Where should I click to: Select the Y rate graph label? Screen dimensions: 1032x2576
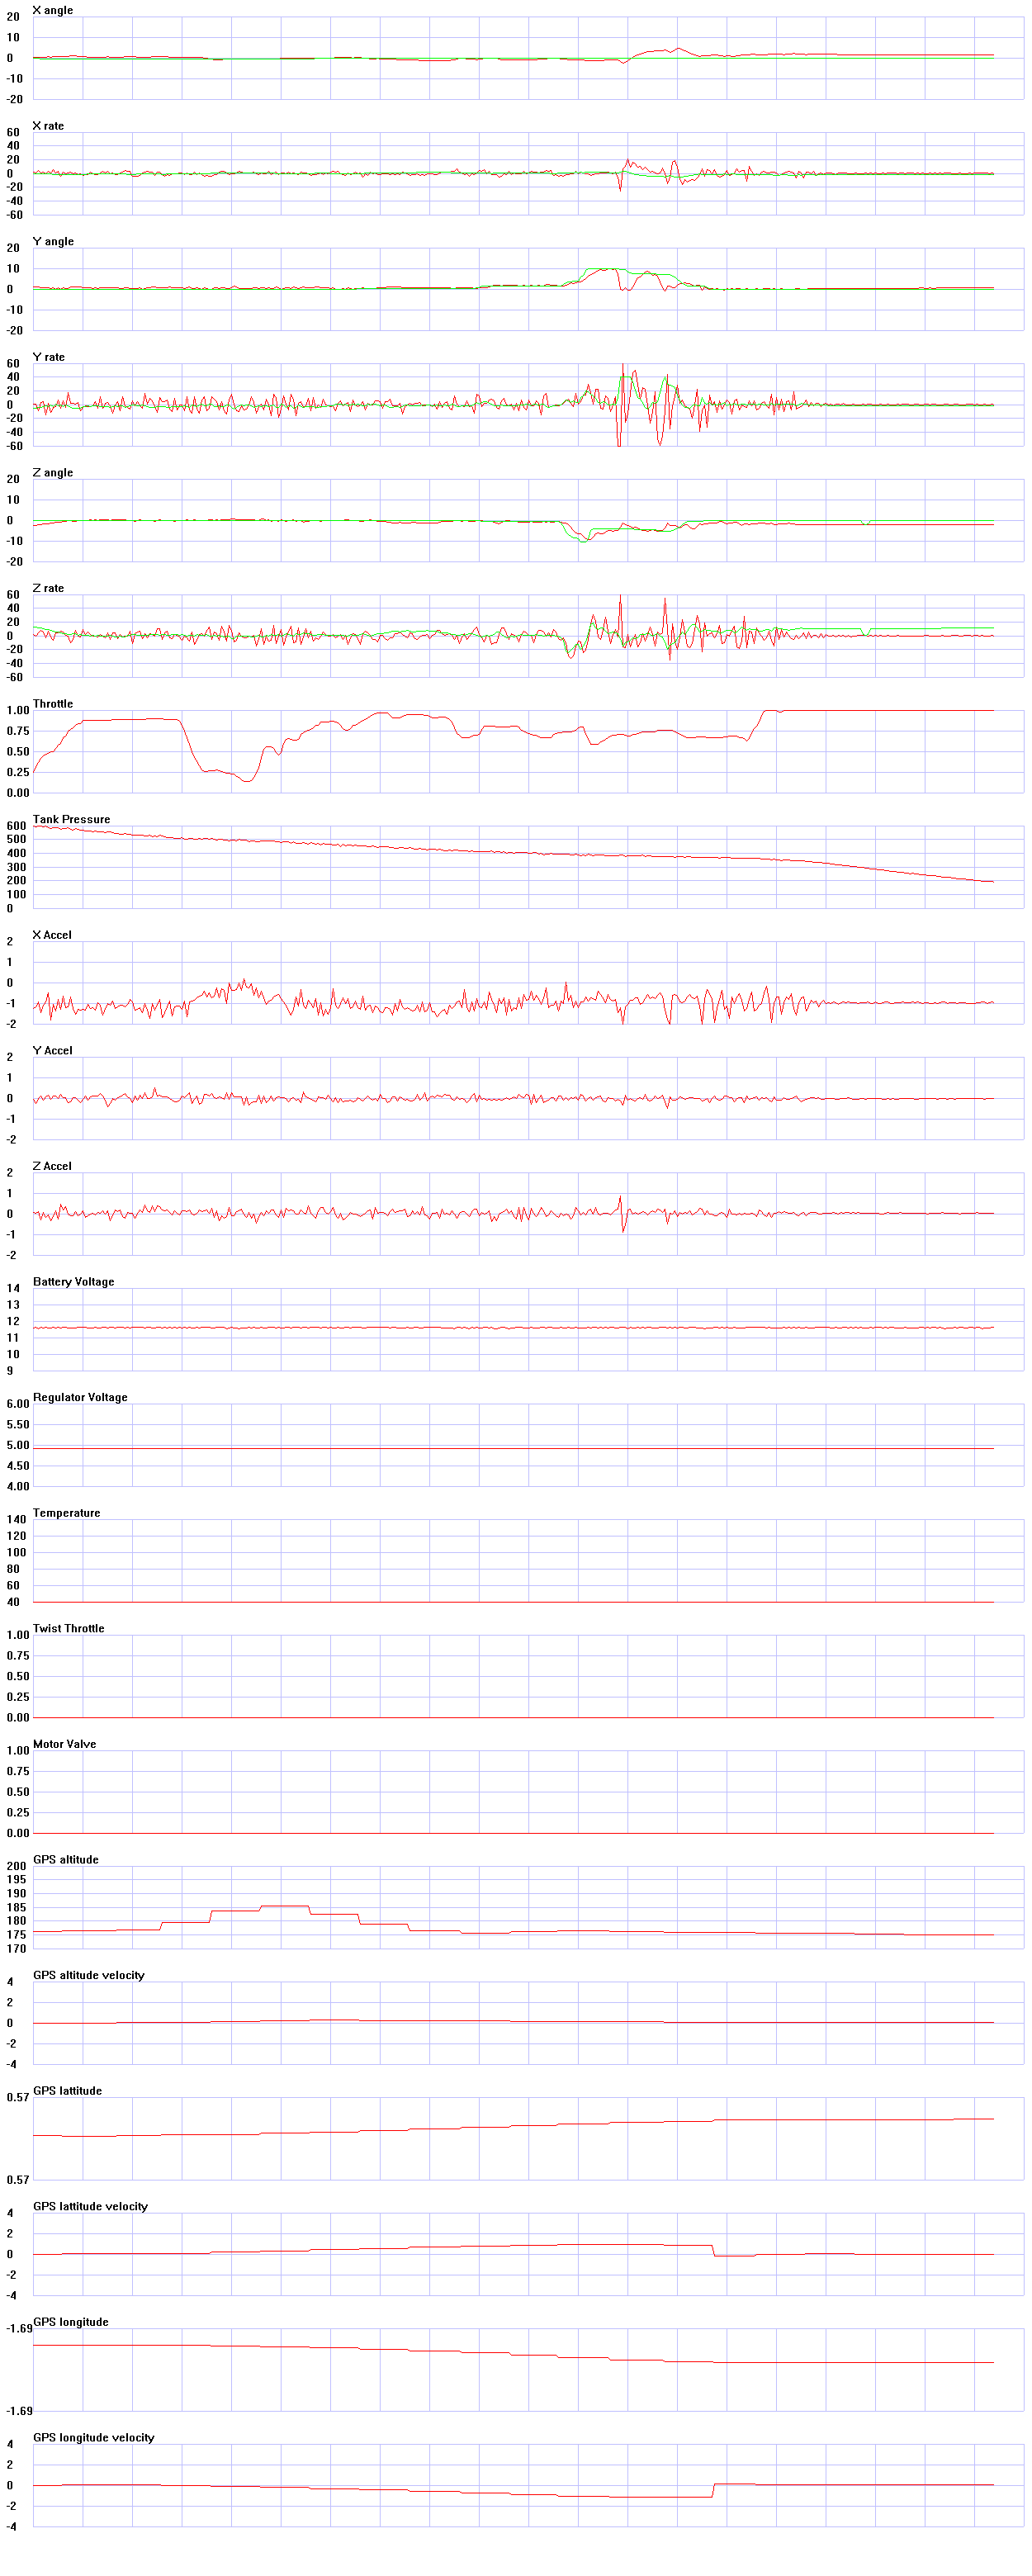(48, 357)
